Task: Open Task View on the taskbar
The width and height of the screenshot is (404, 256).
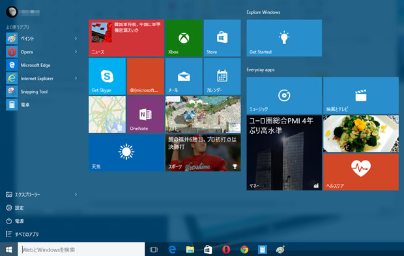Action: pos(154,250)
